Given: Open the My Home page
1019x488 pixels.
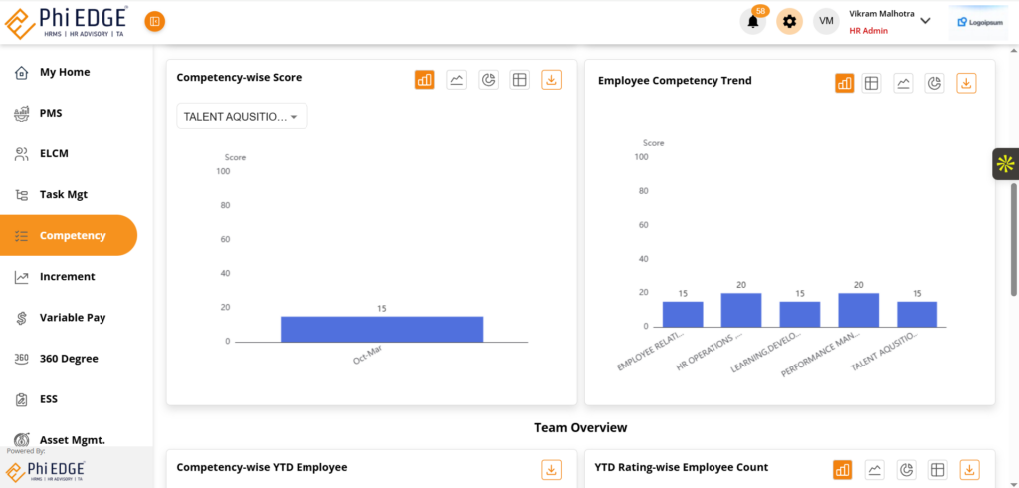Looking at the screenshot, I should (x=64, y=72).
